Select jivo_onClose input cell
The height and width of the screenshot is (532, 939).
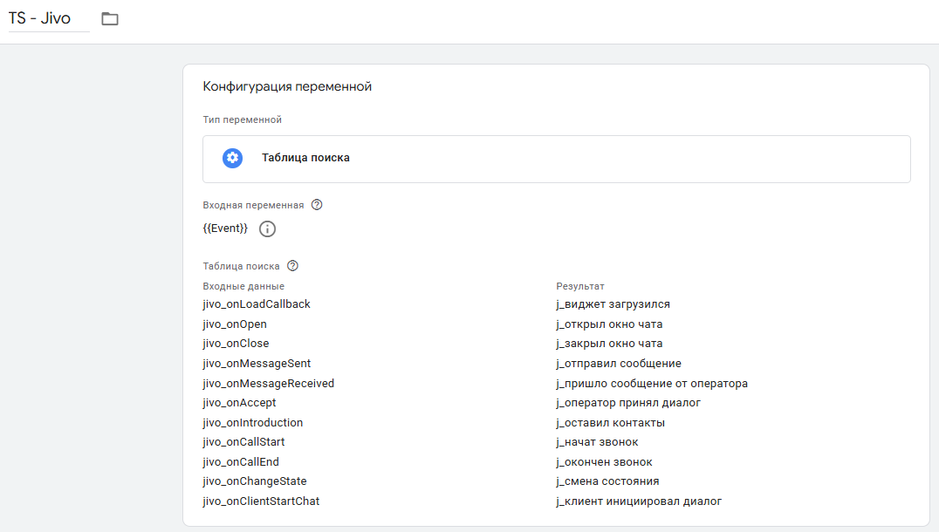pyautogui.click(x=236, y=344)
